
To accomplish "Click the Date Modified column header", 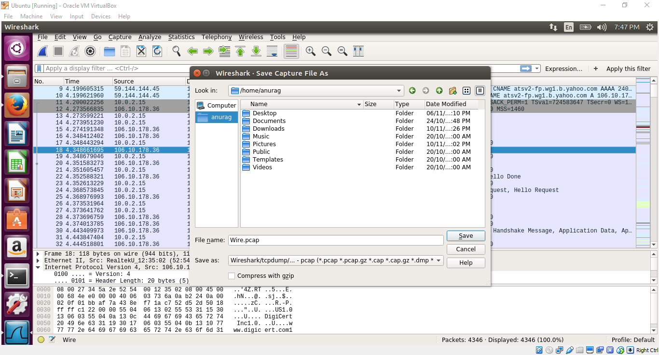I will point(451,104).
